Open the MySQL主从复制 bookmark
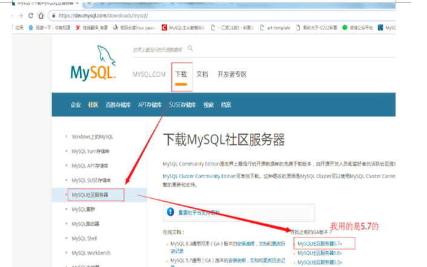This screenshot has height=267, width=427. click(183, 28)
